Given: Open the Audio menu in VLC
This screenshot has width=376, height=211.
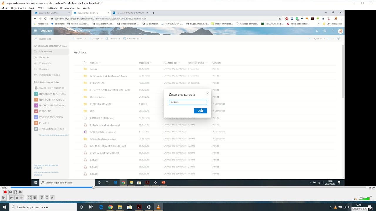Looking at the screenshot, I should pyautogui.click(x=32, y=8).
